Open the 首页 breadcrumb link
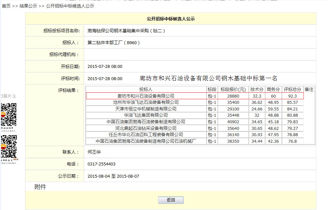Viewport: 328px width, 210px height. [6, 6]
